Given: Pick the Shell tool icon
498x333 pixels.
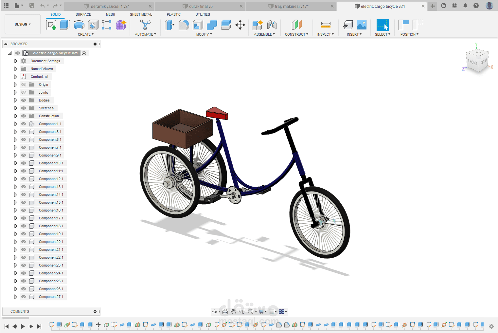Looking at the screenshot, I should tap(198, 25).
